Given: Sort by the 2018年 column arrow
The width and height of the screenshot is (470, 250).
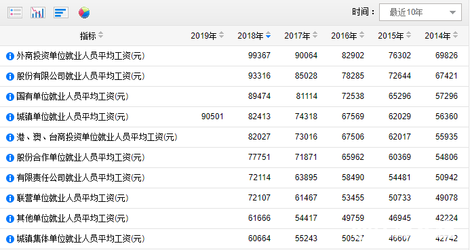Looking at the screenshot, I should (269, 35).
